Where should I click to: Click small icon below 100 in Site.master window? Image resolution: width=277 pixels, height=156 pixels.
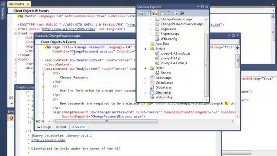[11, 103]
